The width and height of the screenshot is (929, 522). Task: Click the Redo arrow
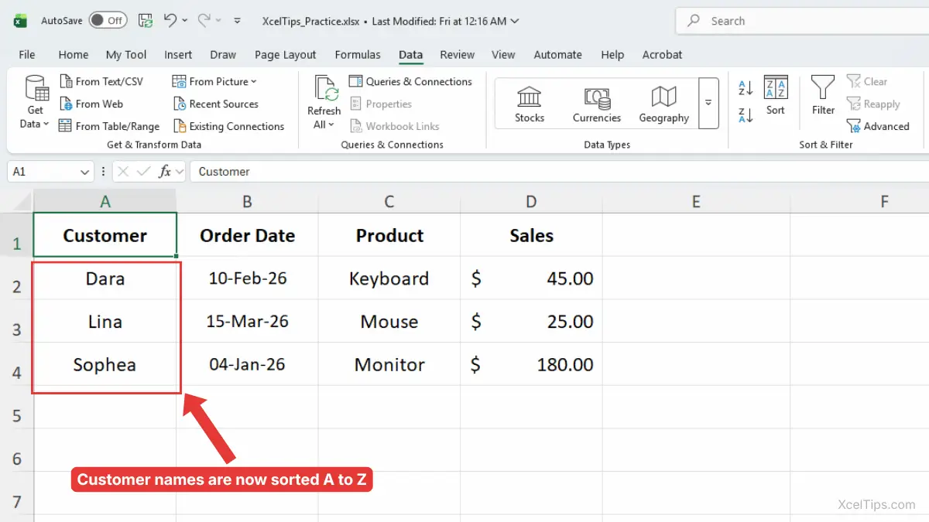(204, 20)
